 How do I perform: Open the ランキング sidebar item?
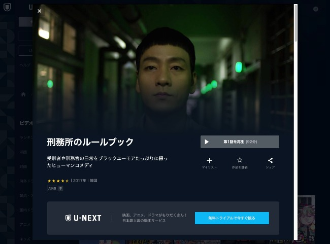tap(26, 137)
